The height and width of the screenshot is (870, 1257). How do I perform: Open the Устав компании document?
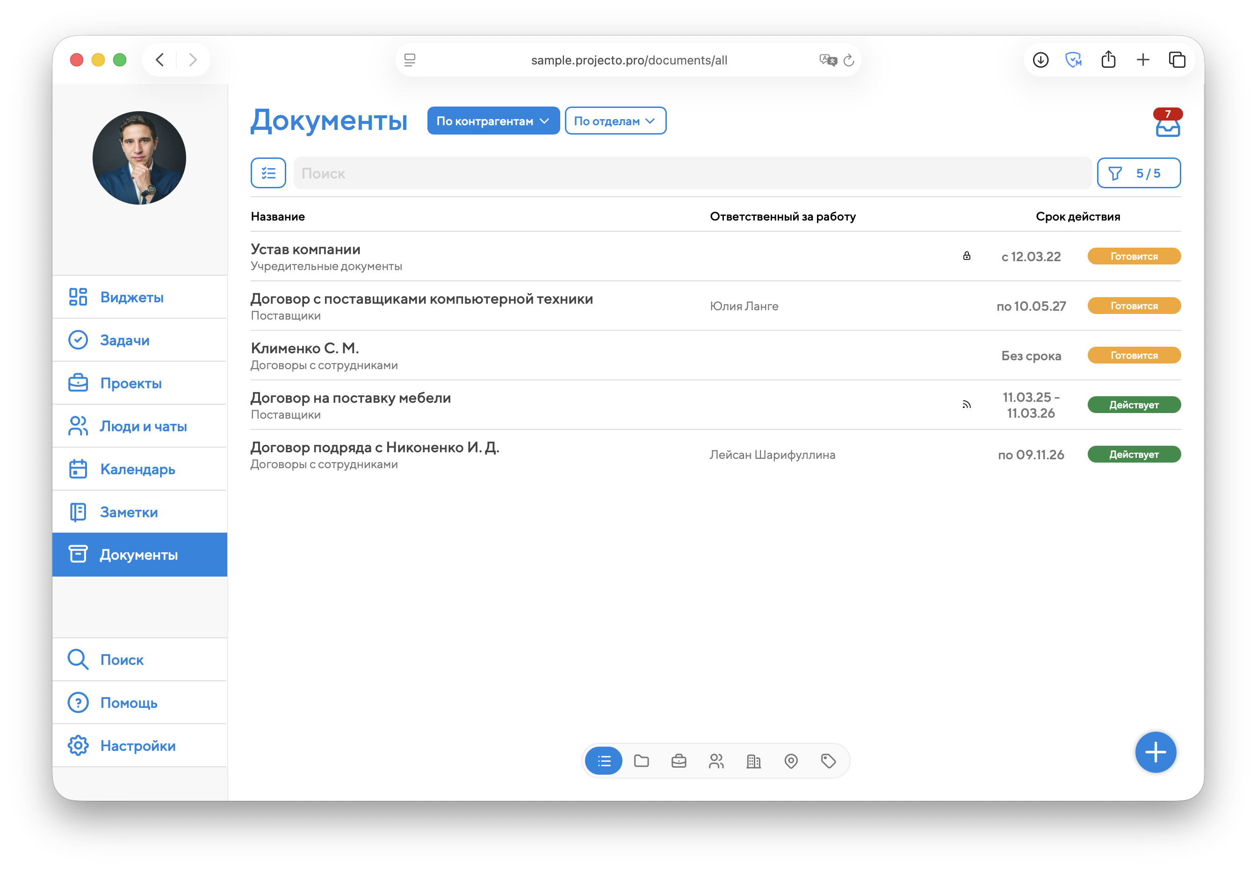pyautogui.click(x=305, y=249)
